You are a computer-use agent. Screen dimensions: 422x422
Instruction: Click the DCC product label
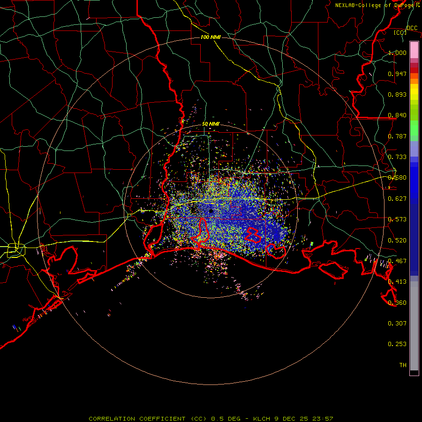(x=412, y=28)
